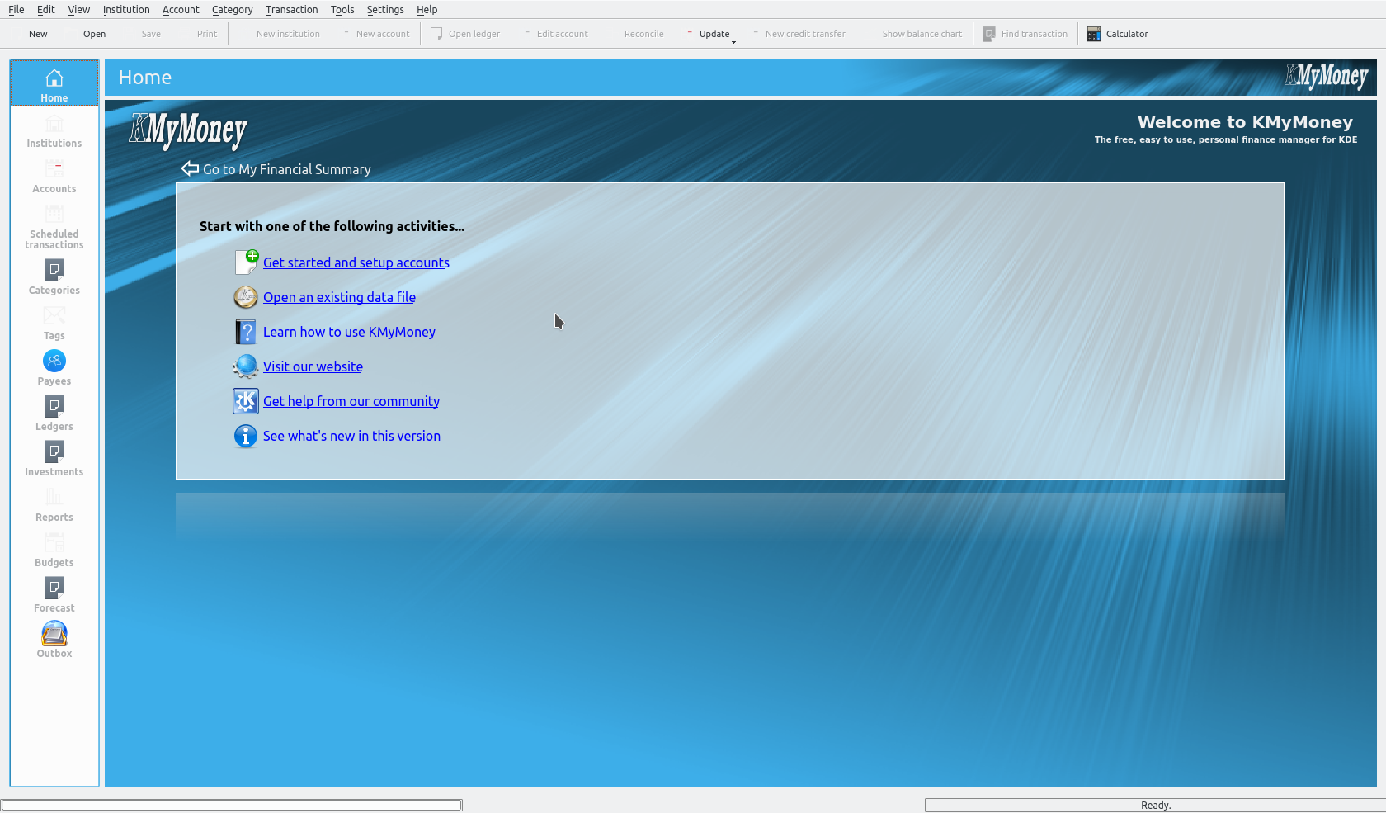Open the Category menu
This screenshot has height=813, width=1386.
(x=232, y=10)
